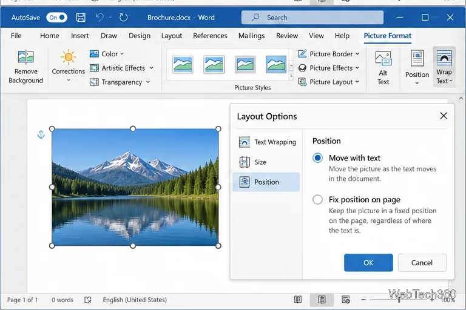Select the Fix position on page option
Viewport: 466px width, 310px height.
pos(317,199)
